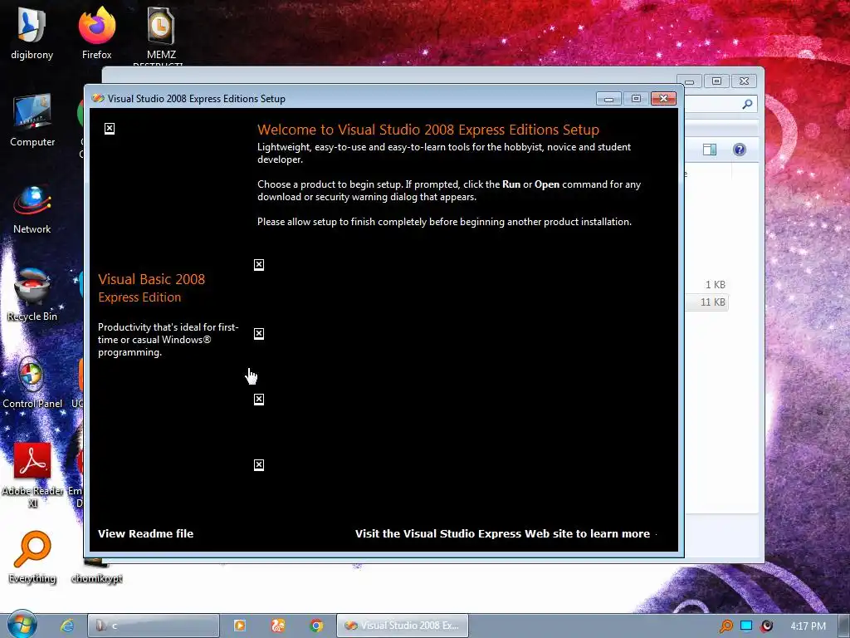Viewport: 850px width, 638px height.
Task: Open the Explorer help question-mark icon
Action: point(740,150)
